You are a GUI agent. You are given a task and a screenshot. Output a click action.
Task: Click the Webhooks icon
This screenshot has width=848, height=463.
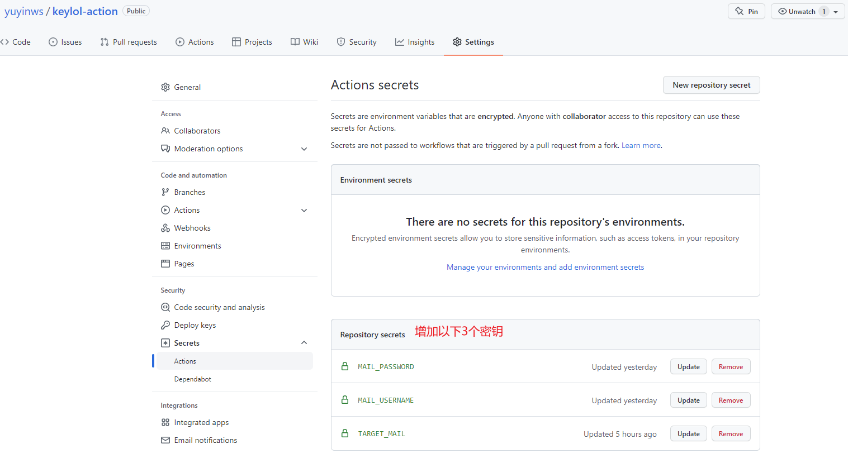pos(165,228)
